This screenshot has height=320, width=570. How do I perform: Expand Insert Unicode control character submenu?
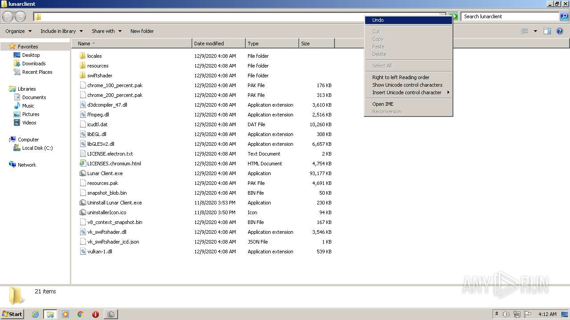coord(408,92)
